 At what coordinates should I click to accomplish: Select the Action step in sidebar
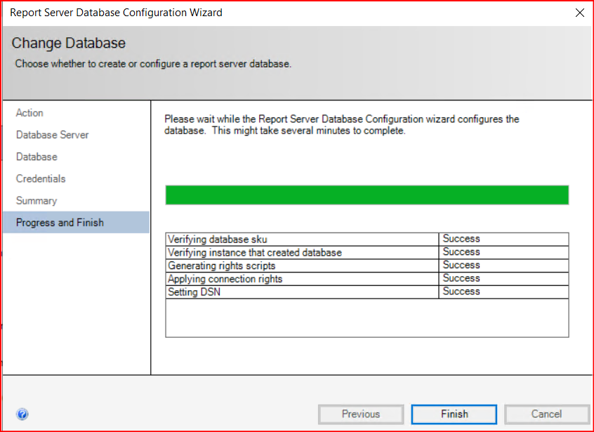click(x=29, y=113)
